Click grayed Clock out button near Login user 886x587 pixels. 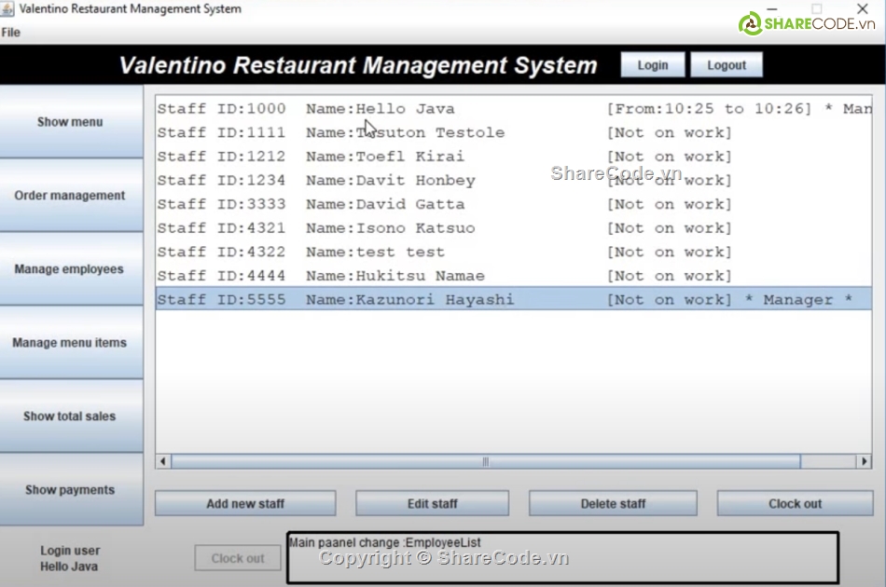[238, 558]
